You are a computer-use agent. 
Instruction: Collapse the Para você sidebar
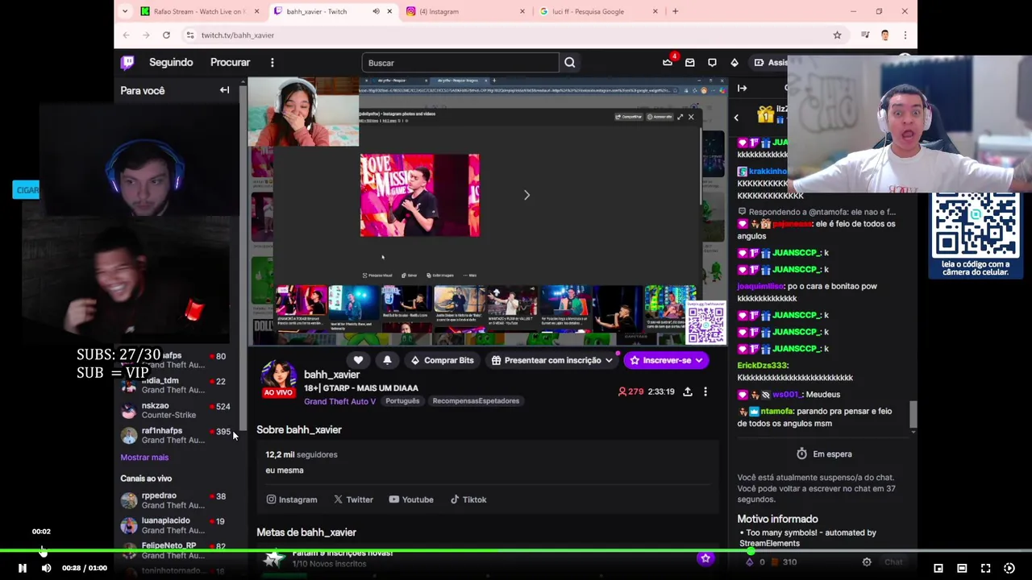click(x=224, y=90)
